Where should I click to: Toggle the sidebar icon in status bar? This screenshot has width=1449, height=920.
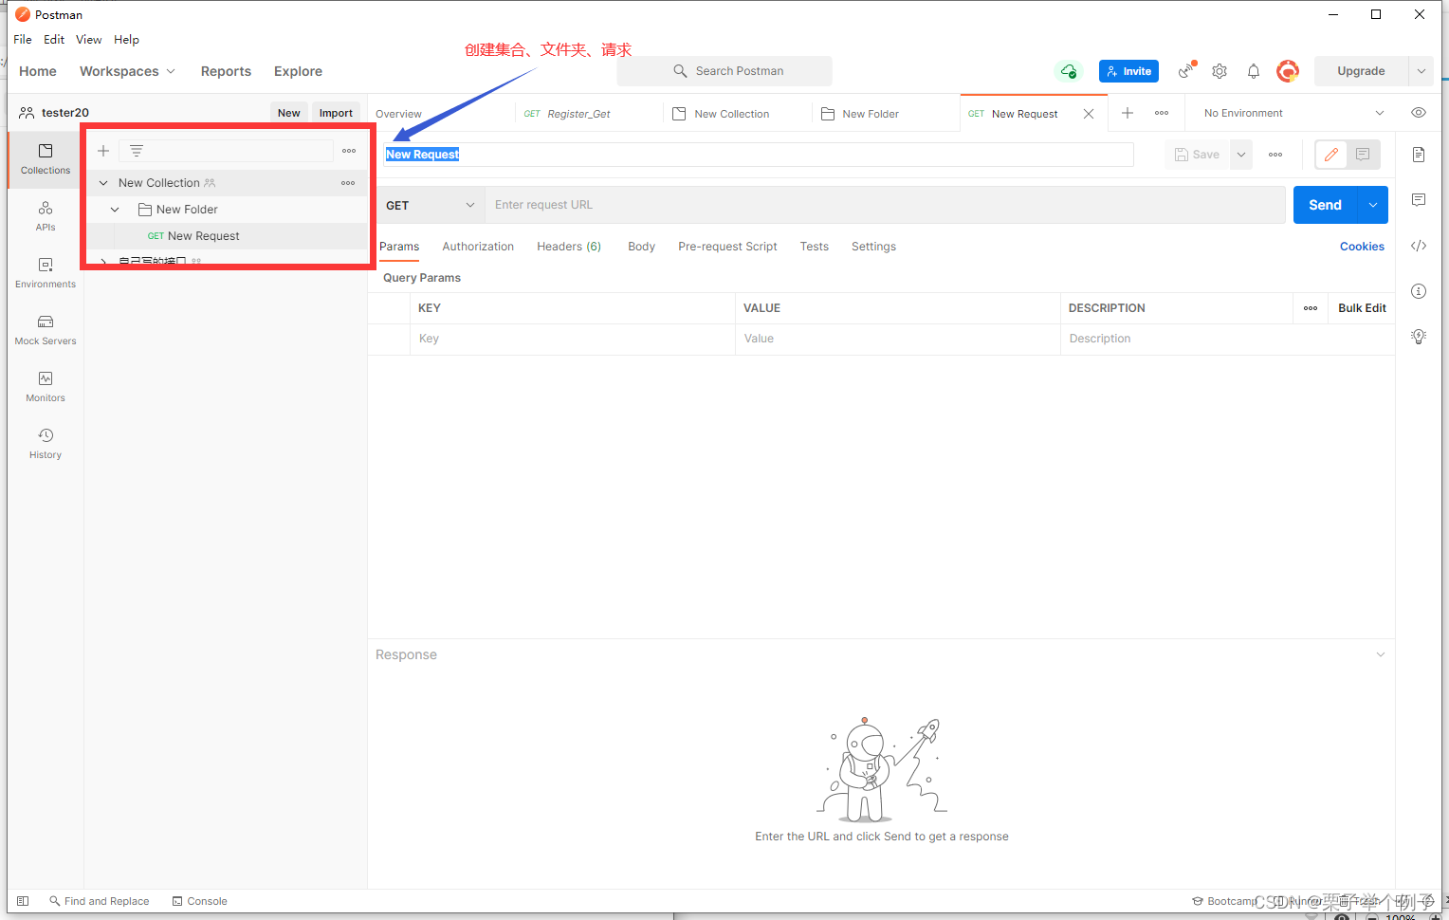23,901
